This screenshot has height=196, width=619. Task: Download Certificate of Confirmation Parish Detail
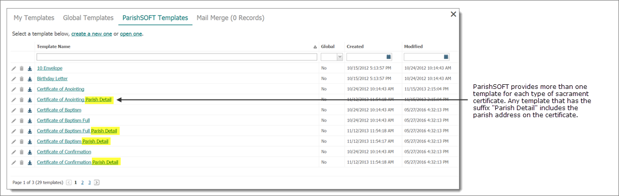[x=29, y=162]
